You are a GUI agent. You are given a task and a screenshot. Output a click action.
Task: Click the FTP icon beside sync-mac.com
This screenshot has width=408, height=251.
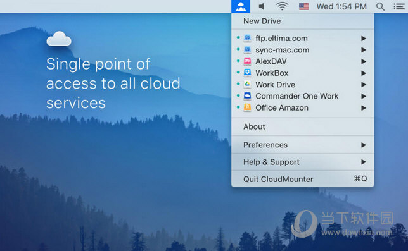[x=247, y=49]
